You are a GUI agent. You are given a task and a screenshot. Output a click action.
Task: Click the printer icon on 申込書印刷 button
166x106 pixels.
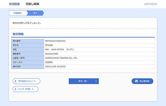point(136,81)
